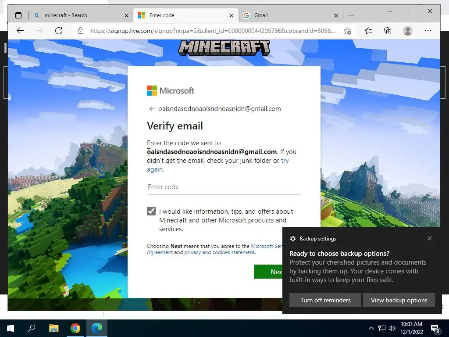Click the Enter code field
The height and width of the screenshot is (337, 449).
(x=224, y=187)
